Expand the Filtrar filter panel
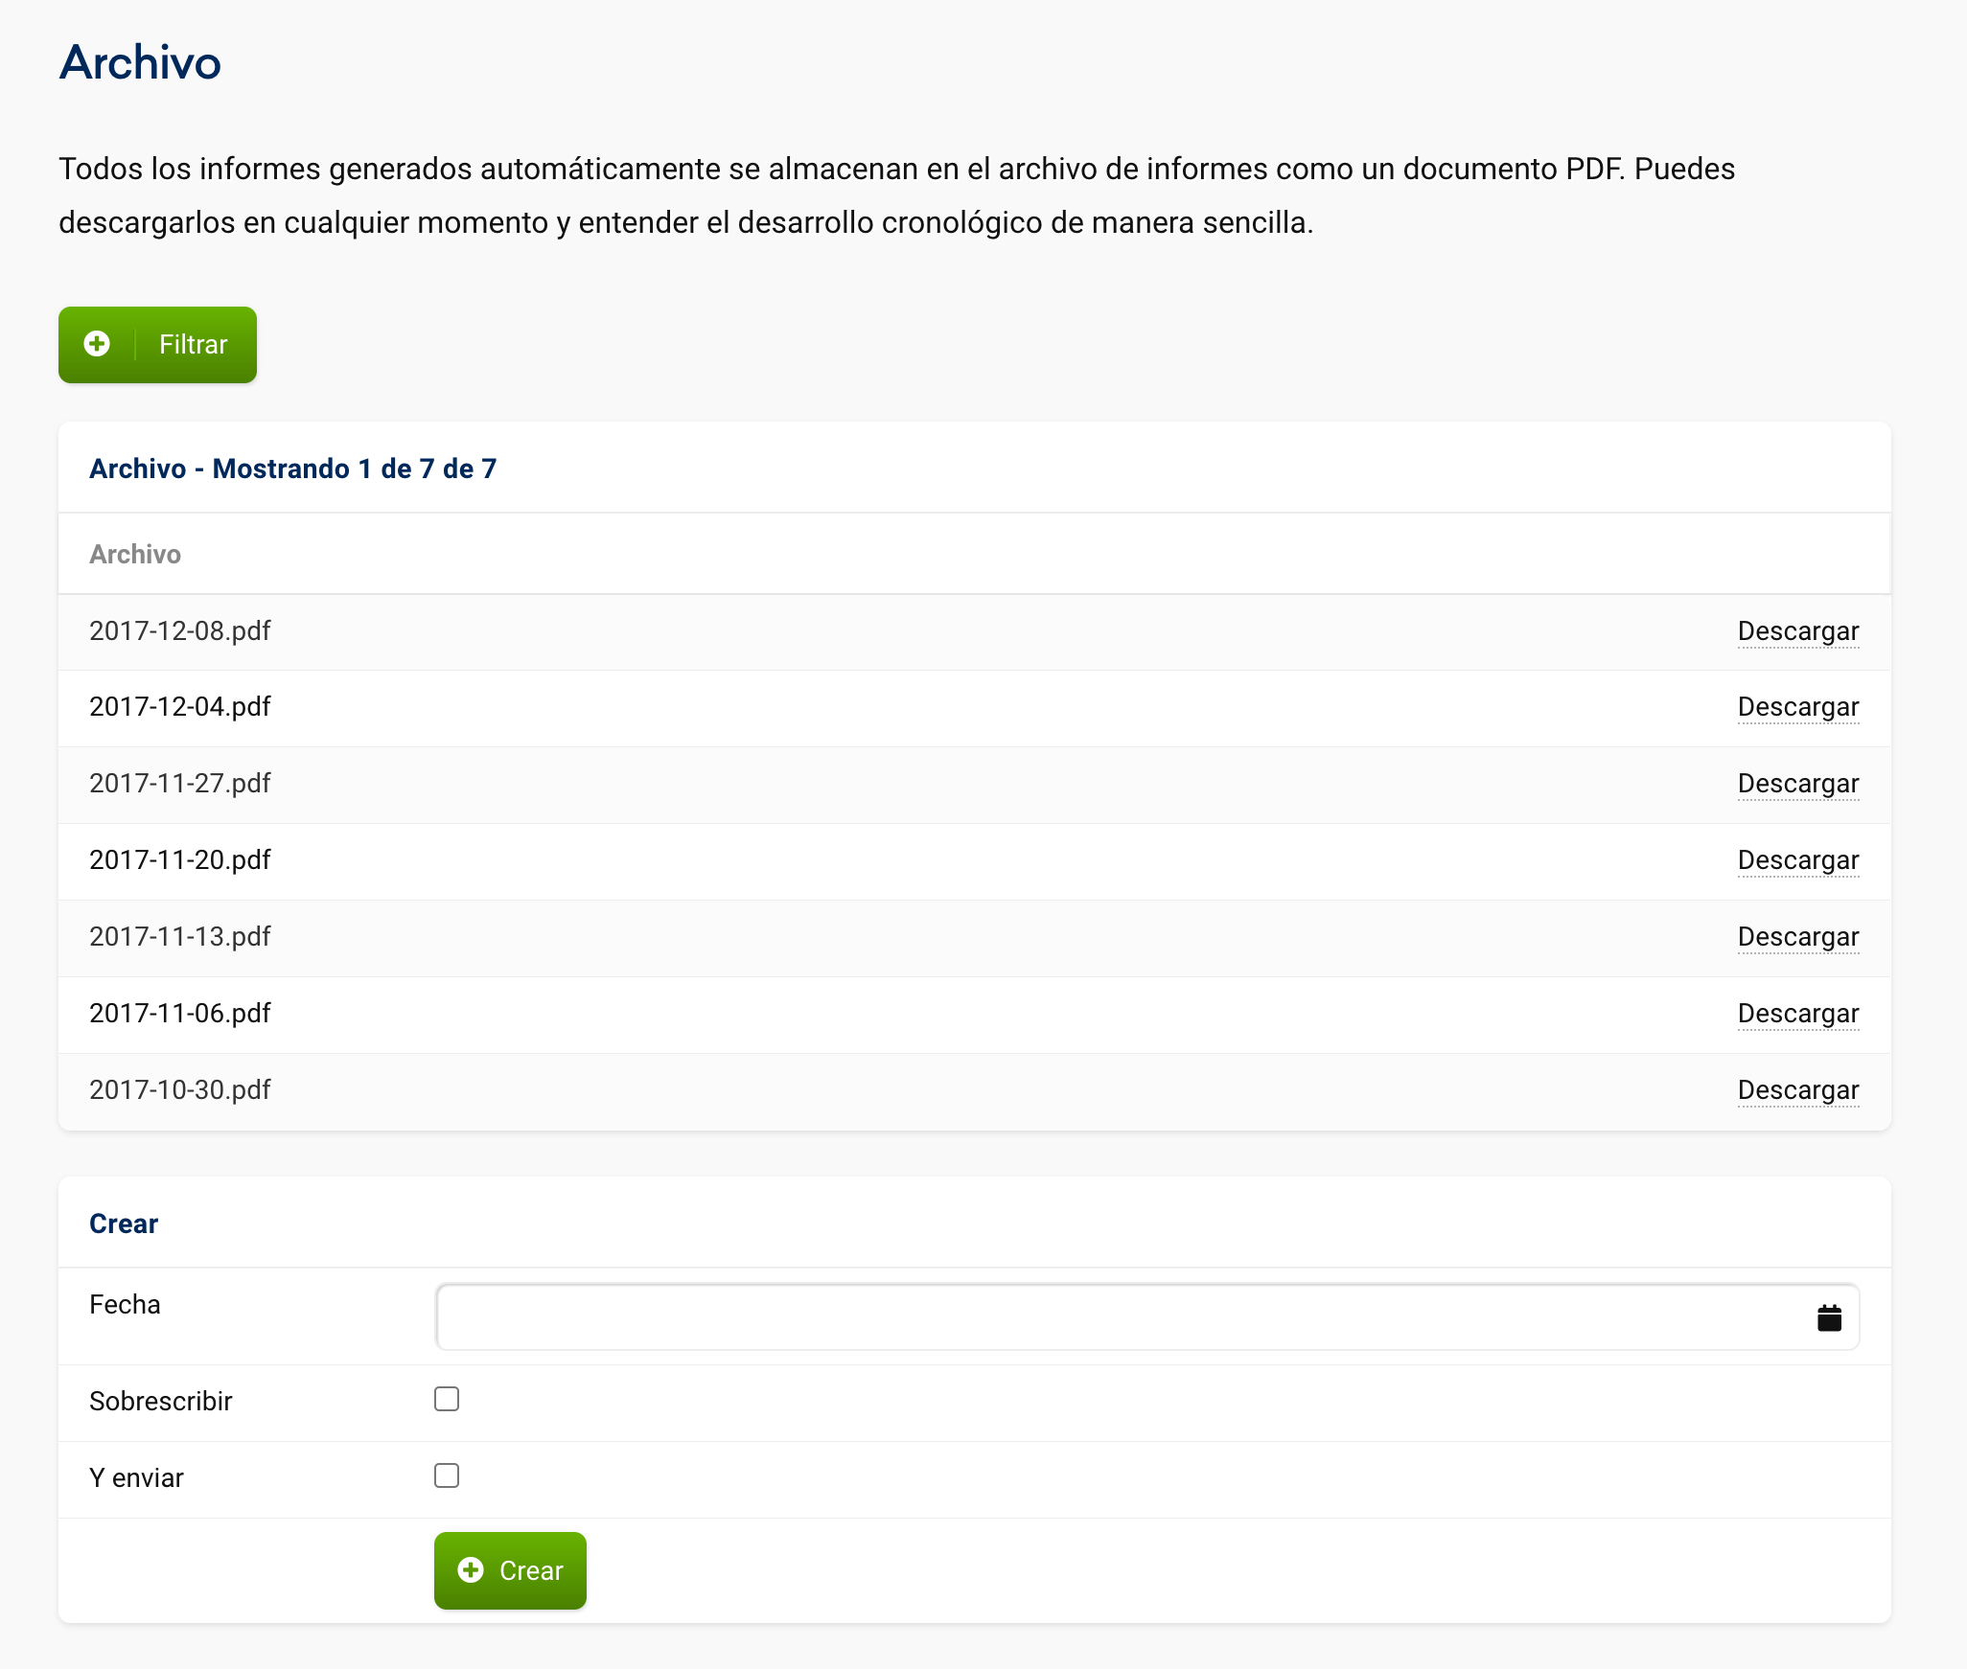Screen dimensions: 1967x1669 [192, 345]
